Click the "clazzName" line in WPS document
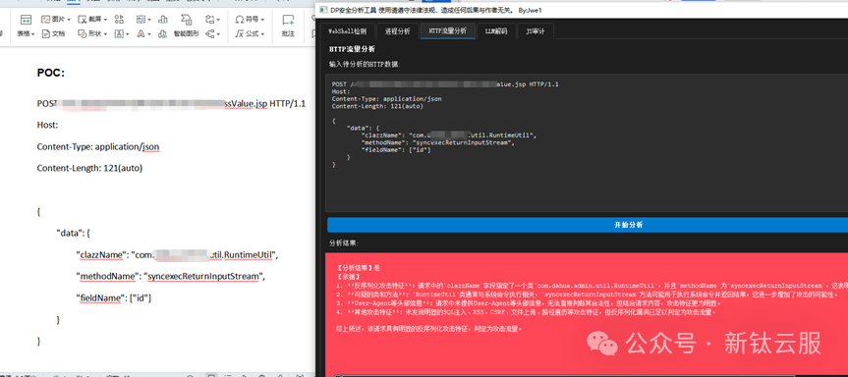This screenshot has height=377, width=848. (x=178, y=255)
